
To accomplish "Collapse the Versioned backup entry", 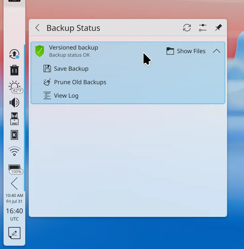I will (216, 51).
